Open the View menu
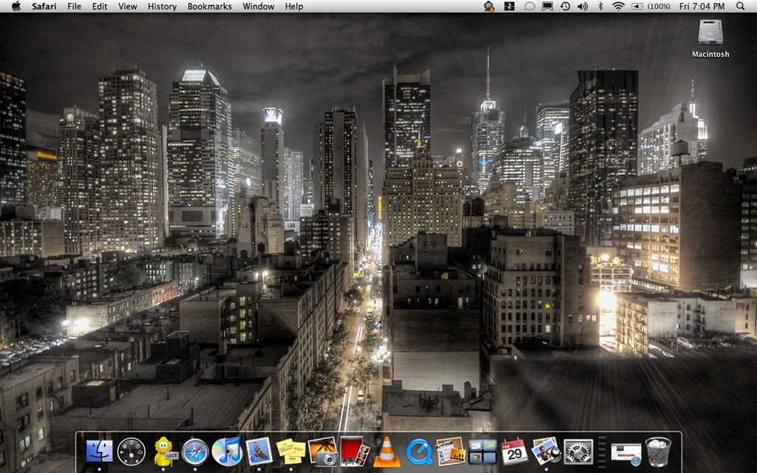Image resolution: width=757 pixels, height=473 pixels. click(127, 6)
